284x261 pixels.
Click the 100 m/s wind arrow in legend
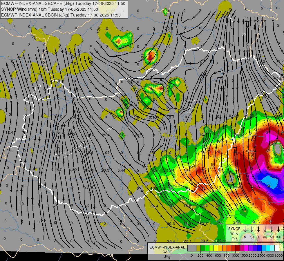(x=278, y=229)
